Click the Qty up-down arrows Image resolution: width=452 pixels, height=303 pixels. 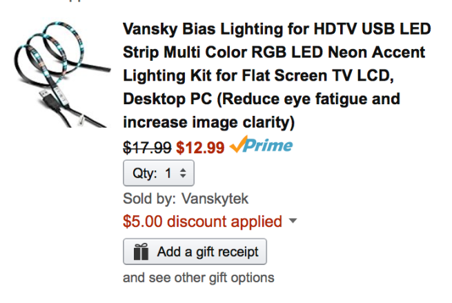[183, 173]
